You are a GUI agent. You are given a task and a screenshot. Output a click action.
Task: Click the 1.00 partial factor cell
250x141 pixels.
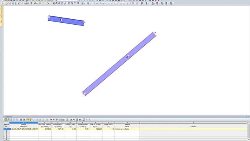click(109, 129)
